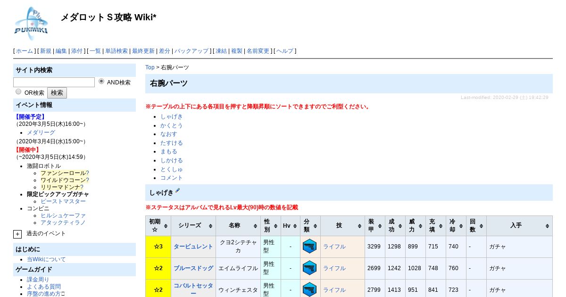Image resolution: width=566 pixels, height=297 pixels.
Task: Open 編集 in the top navigation
Action: coord(61,51)
